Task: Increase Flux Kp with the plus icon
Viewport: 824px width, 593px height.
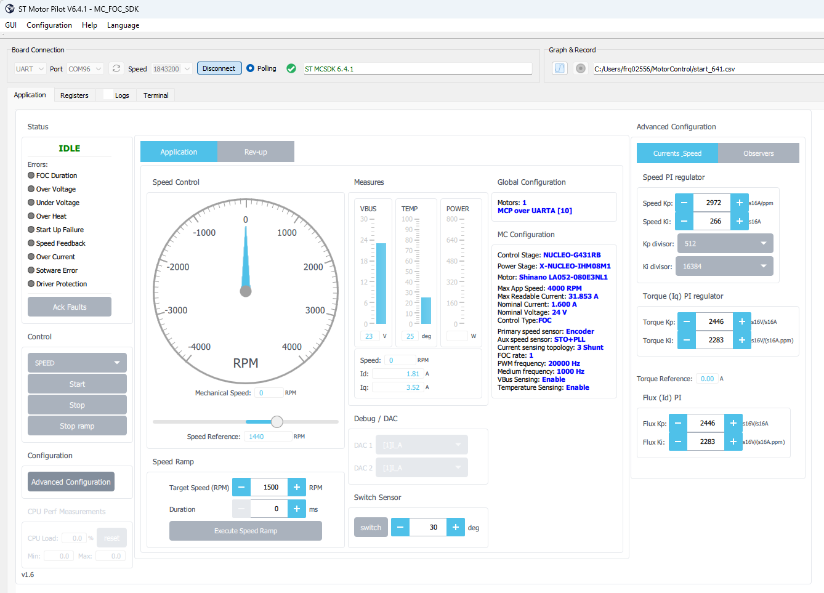Action: (x=733, y=423)
